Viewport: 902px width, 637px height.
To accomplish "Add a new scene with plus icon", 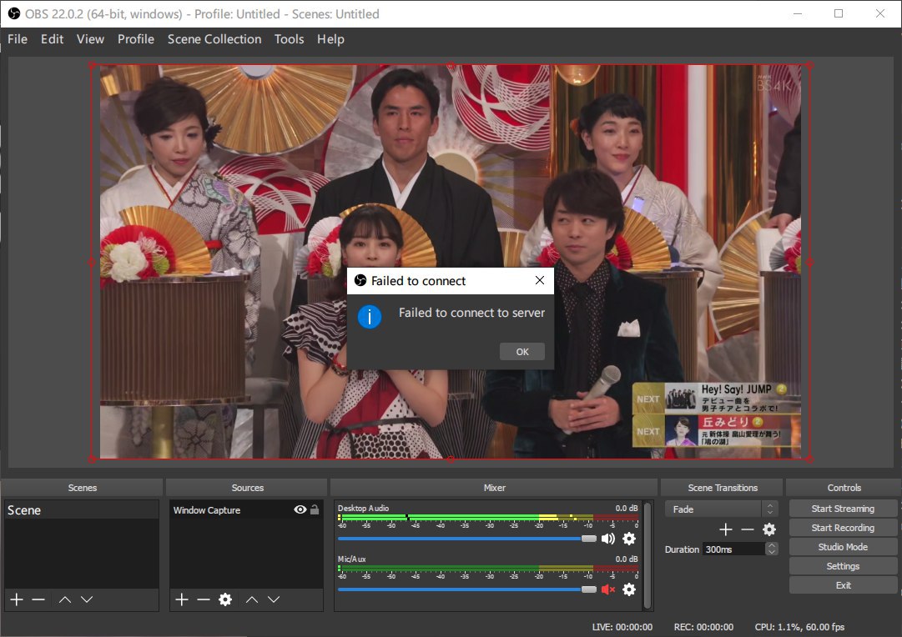I will point(17,599).
